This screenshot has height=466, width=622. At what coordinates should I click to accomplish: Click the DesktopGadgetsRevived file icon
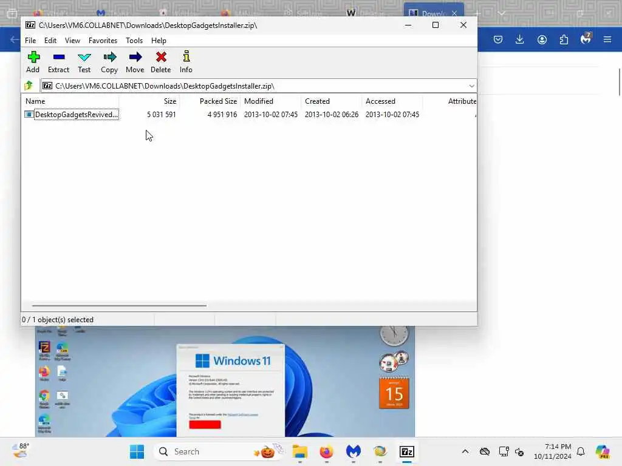coord(29,115)
